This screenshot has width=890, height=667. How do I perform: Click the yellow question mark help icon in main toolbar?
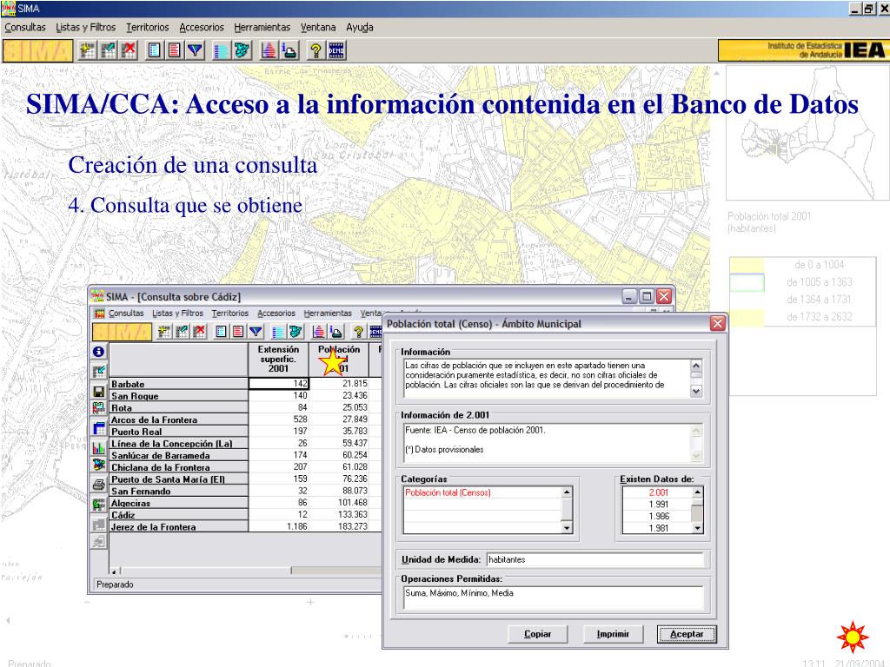pos(315,50)
